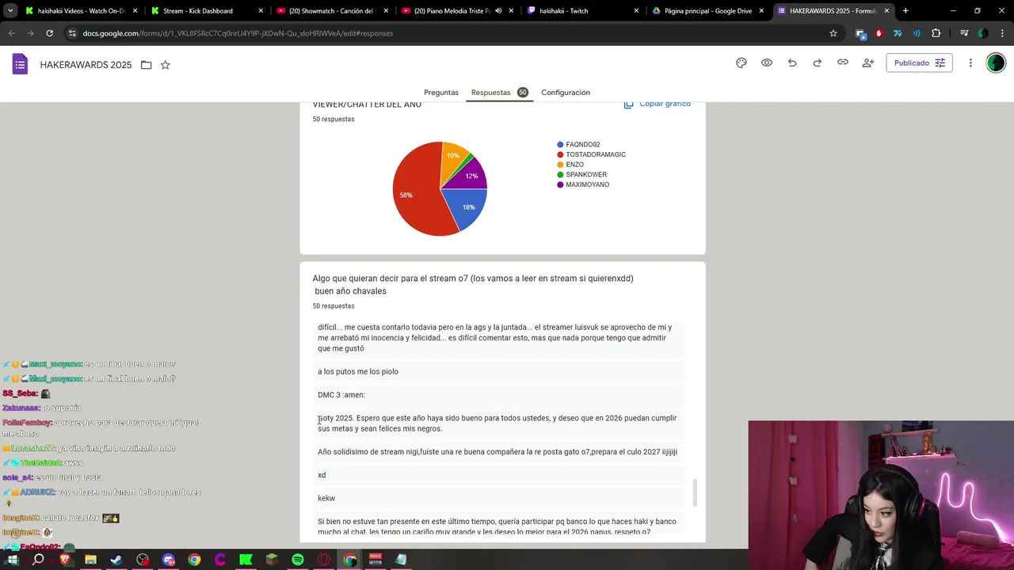The height and width of the screenshot is (570, 1014).
Task: Open Opera GX from the taskbar
Action: point(323,560)
